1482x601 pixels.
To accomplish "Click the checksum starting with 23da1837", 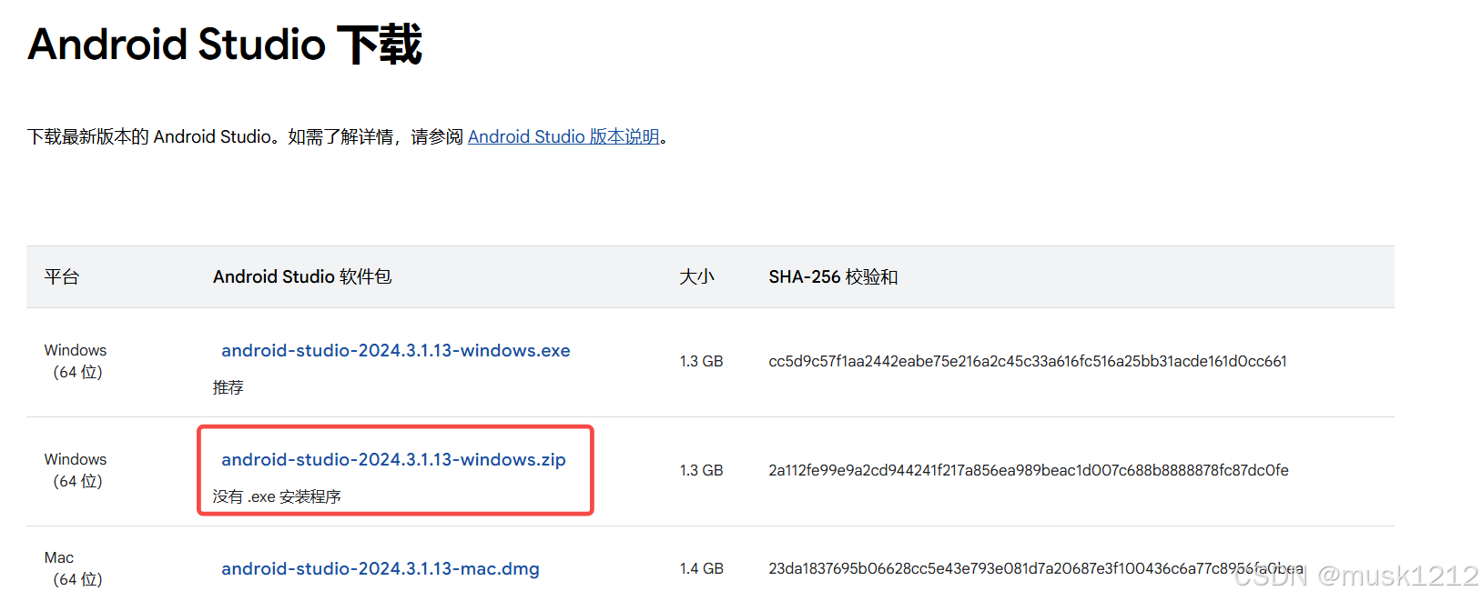I will pos(1036,568).
